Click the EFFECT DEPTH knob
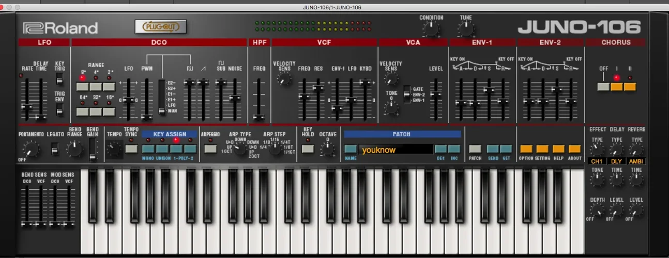The image size is (669, 258). point(597,209)
